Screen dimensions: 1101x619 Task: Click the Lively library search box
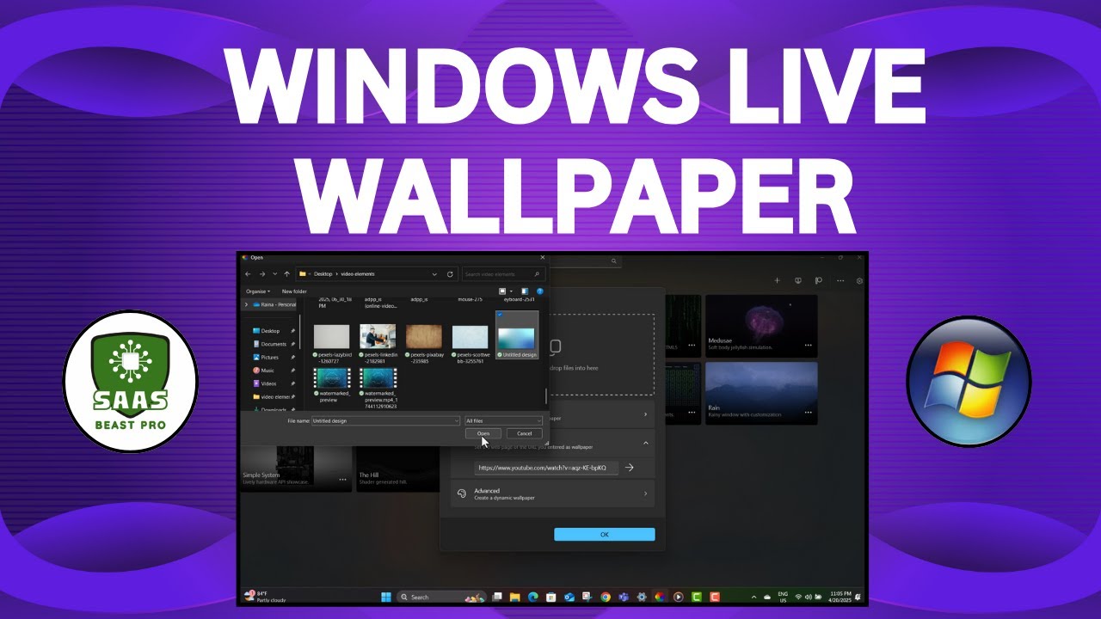point(585,260)
